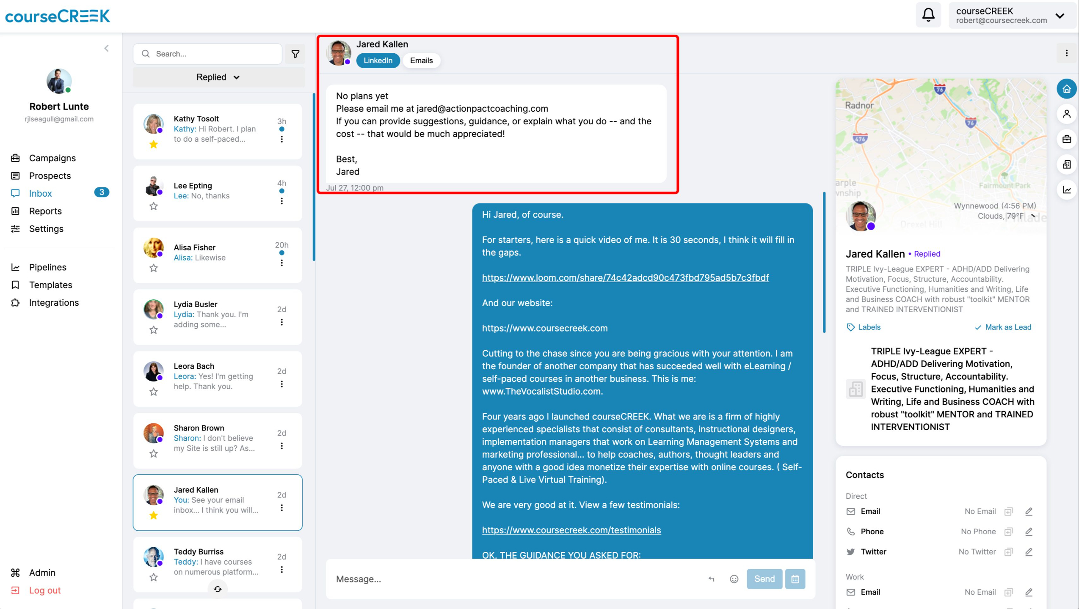Viewport: 1079px width, 609px height.
Task: Open Campaigns in the sidebar
Action: coord(52,158)
